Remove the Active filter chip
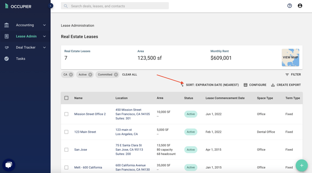Image resolution: width=312 pixels, height=173 pixels. point(90,74)
